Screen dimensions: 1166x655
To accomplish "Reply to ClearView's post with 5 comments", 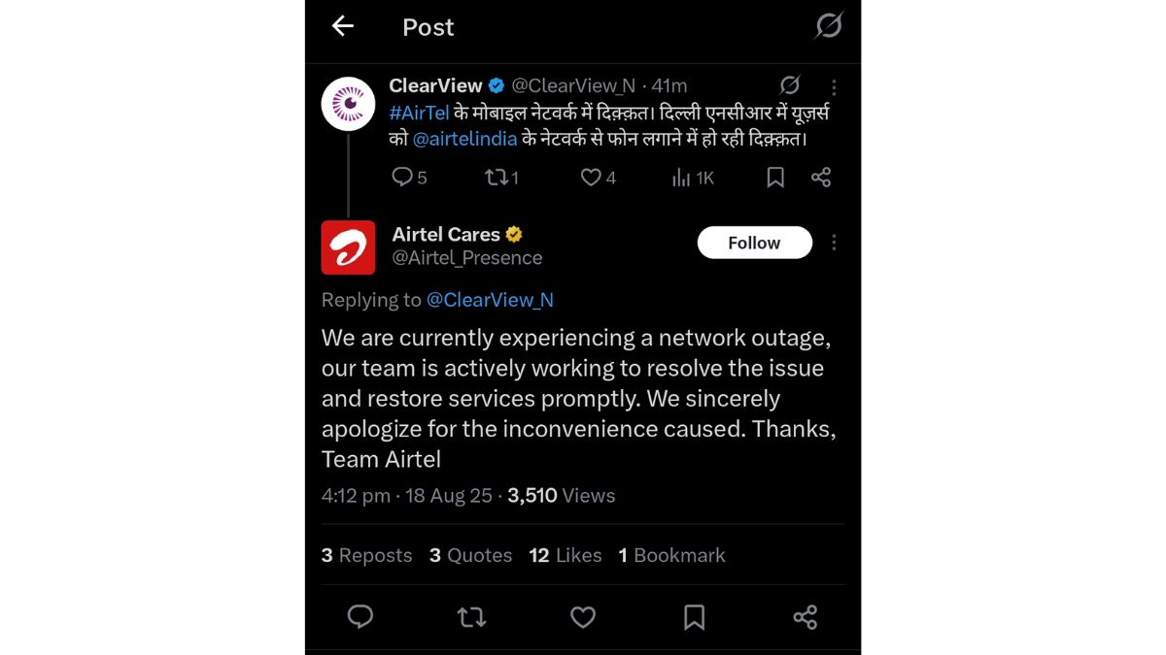I will coord(402,177).
